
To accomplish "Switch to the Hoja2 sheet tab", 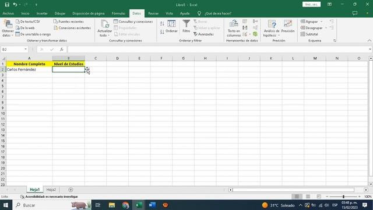I will (x=51, y=190).
